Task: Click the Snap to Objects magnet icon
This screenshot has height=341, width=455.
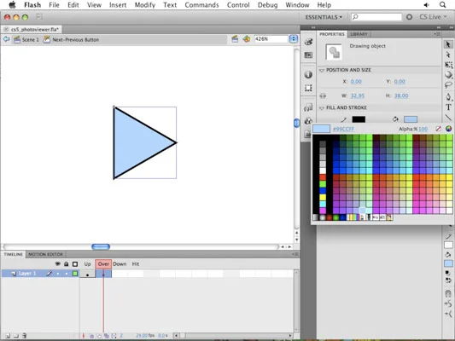Action: [x=448, y=294]
